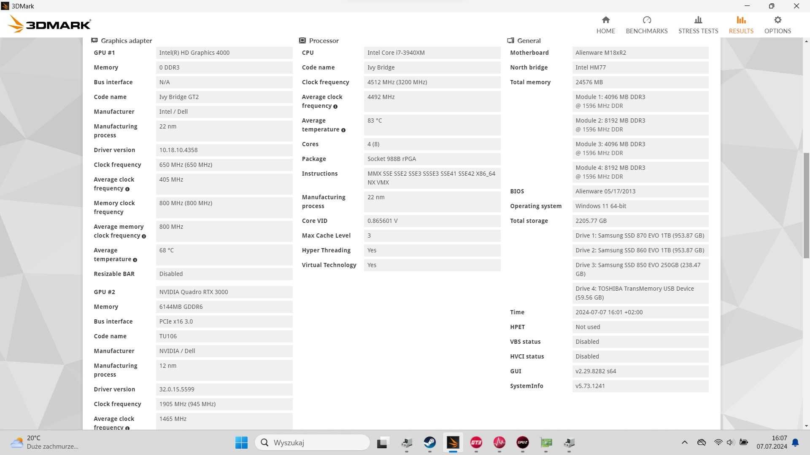The height and width of the screenshot is (455, 810).
Task: Click the '4512 MHz (3200 MHz)' clock frequency value
Action: 432,82
